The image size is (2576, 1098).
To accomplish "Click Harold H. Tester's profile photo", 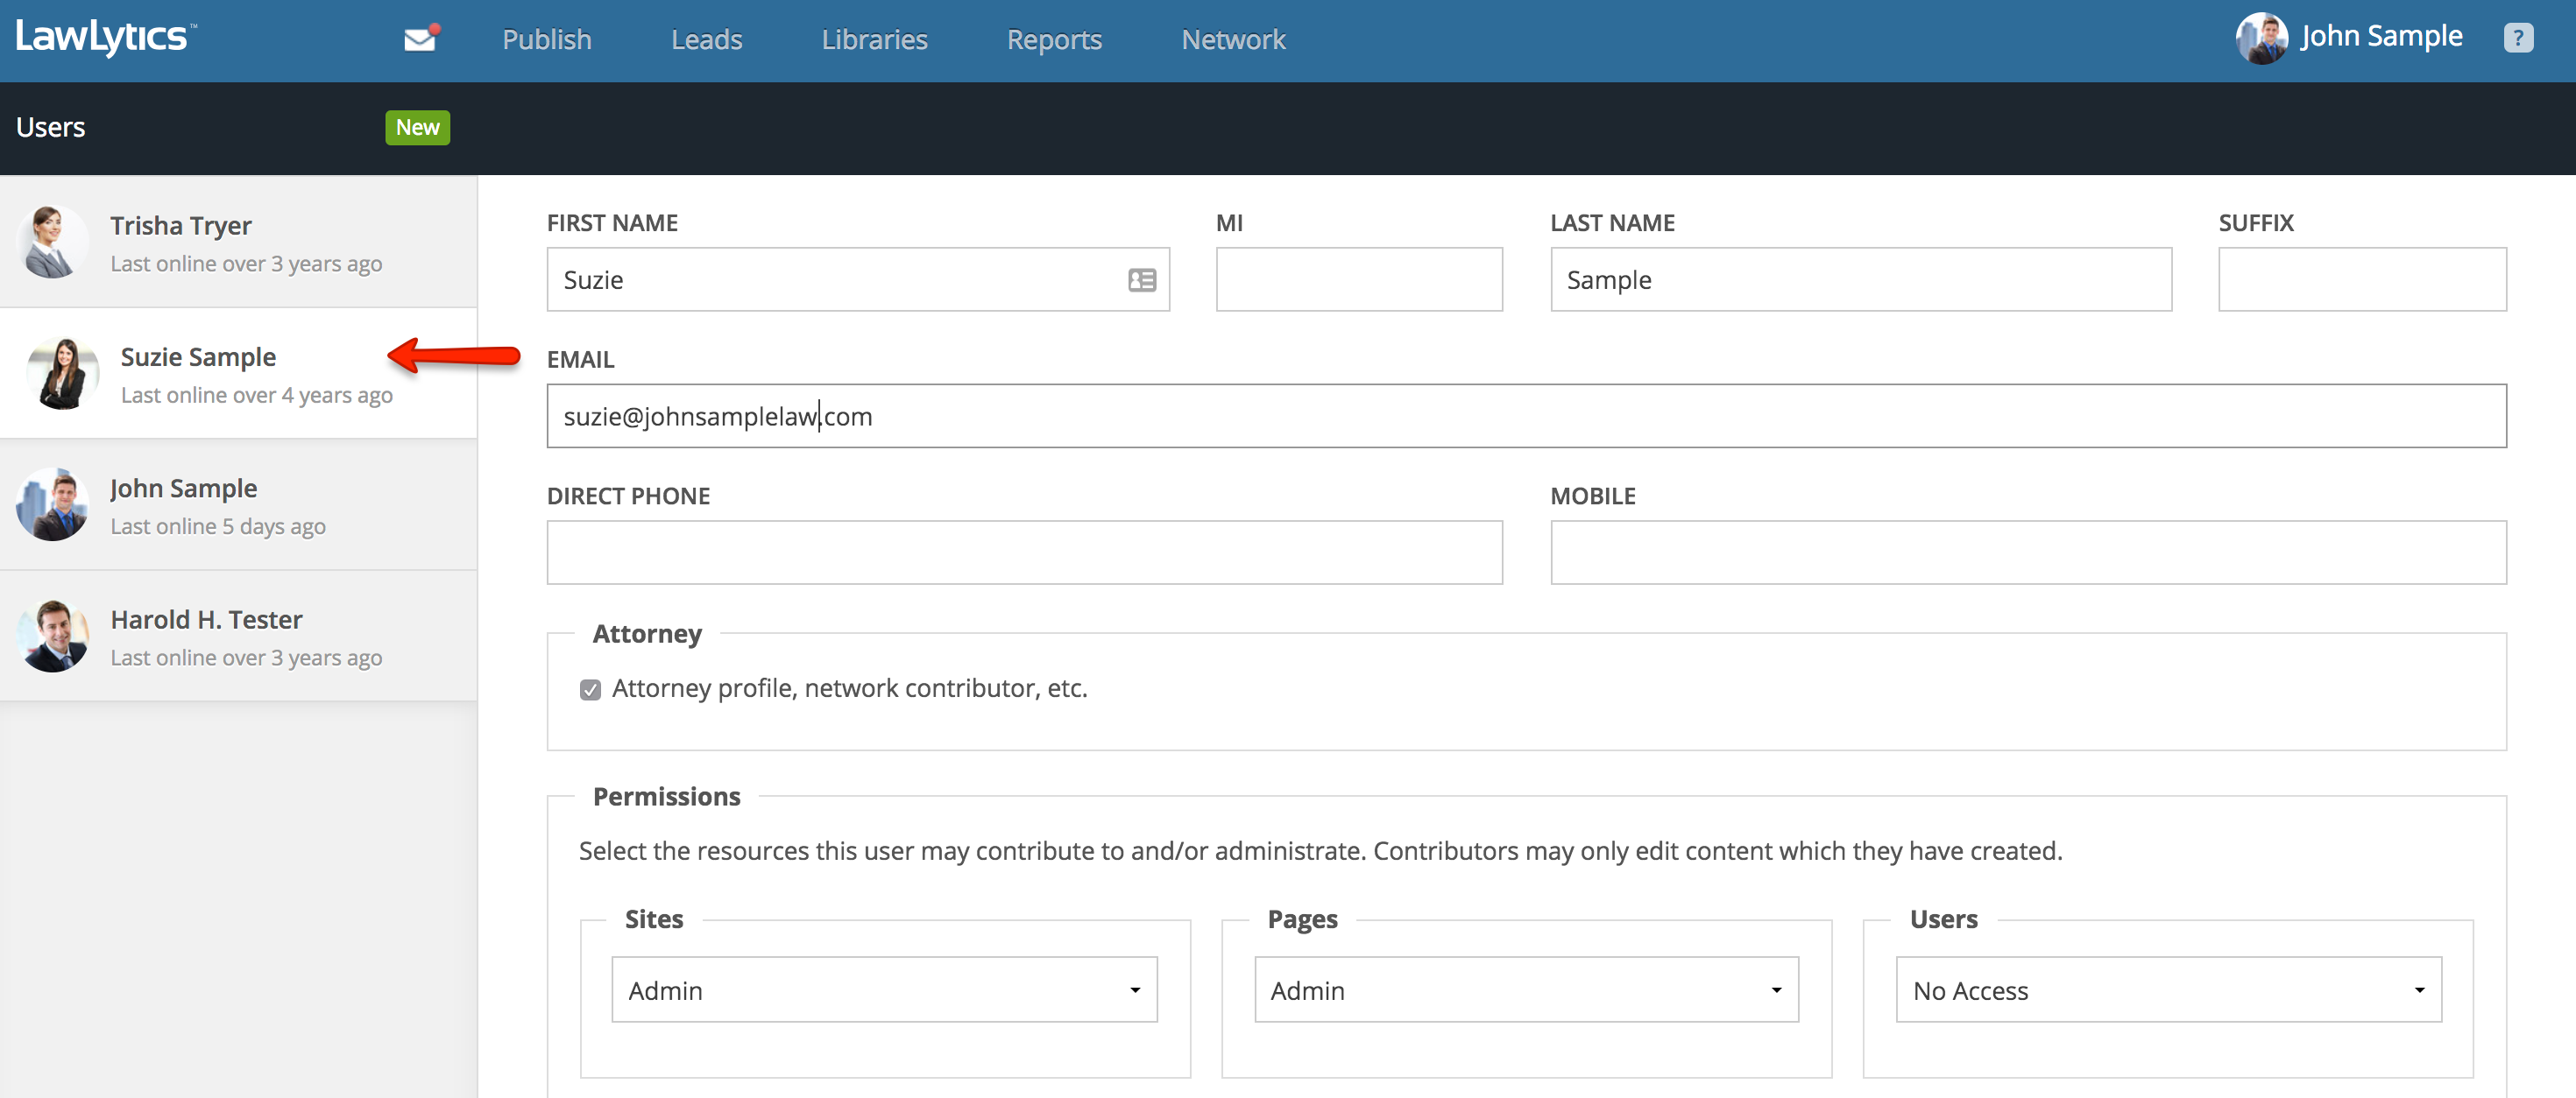I will pyautogui.click(x=52, y=636).
